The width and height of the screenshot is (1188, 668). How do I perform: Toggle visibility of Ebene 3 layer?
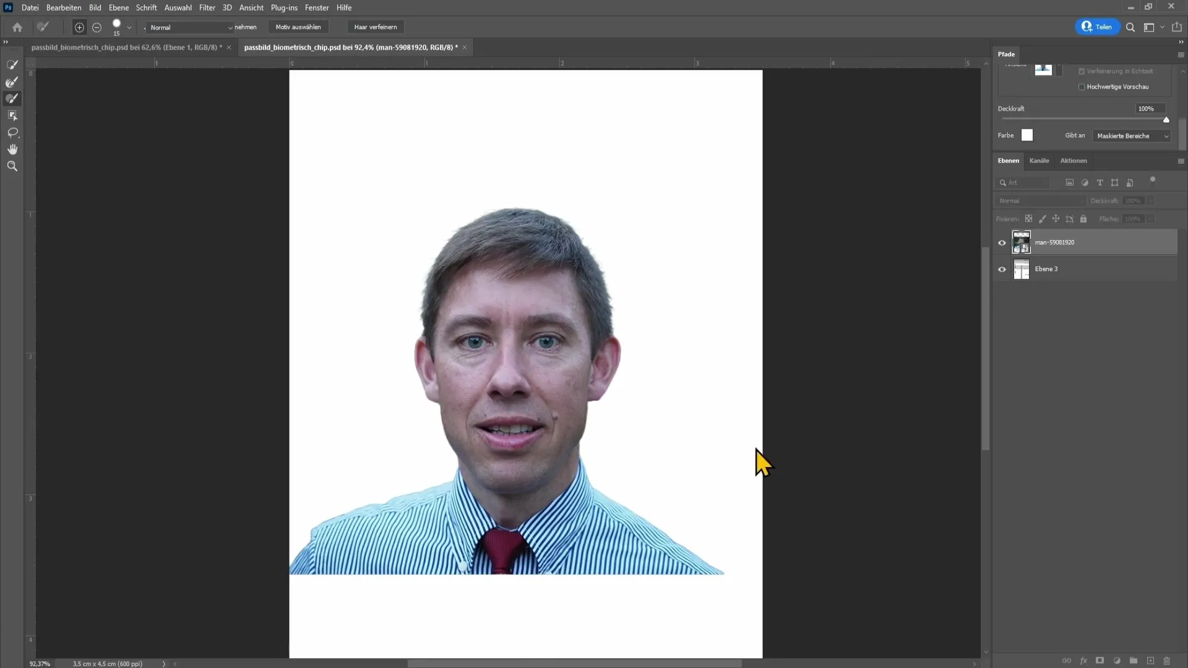click(x=1002, y=269)
